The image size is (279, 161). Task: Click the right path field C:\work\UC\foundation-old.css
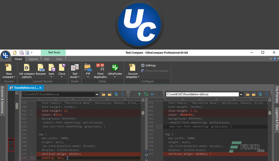coord(202,94)
